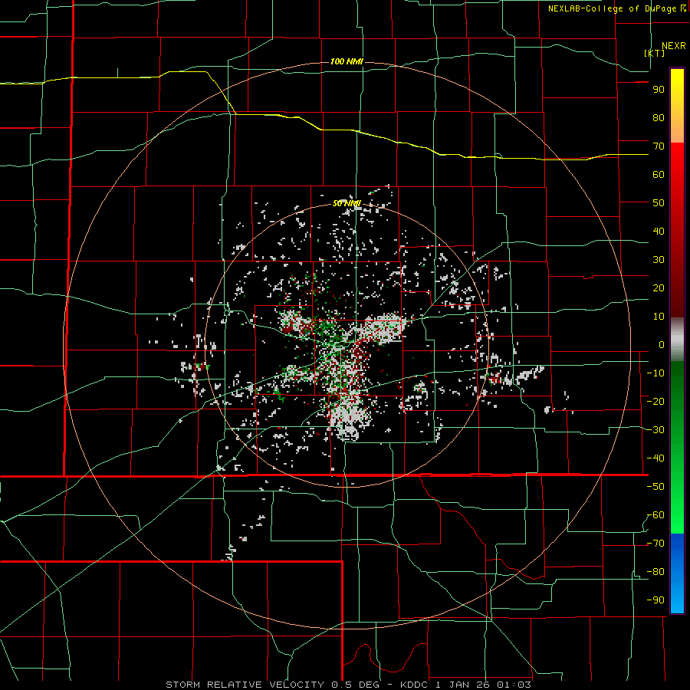The width and height of the screenshot is (690, 690).
Task: Click the [KT] units label
Action: click(x=655, y=53)
